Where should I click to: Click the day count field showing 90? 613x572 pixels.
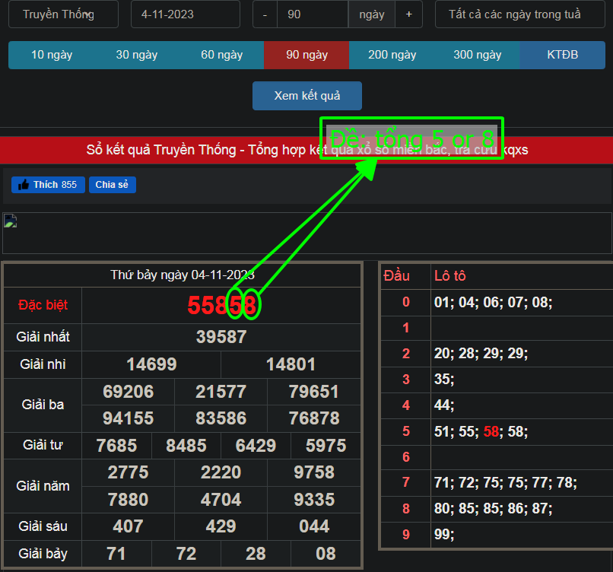point(312,14)
